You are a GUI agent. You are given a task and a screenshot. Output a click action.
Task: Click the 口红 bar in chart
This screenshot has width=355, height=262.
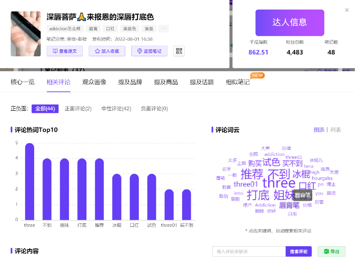[x=134, y=197]
